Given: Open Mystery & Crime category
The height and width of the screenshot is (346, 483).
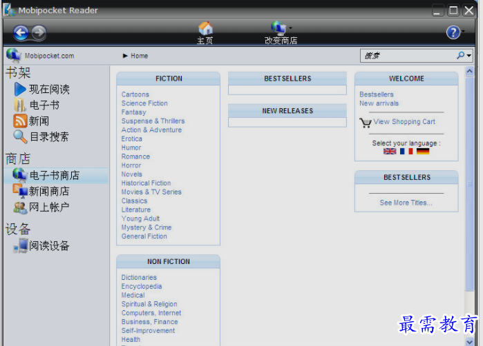Looking at the screenshot, I should pos(146,227).
